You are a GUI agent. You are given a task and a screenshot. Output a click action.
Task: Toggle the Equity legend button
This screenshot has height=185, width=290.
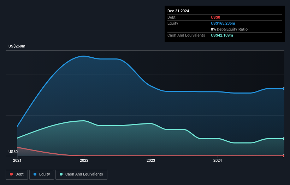(42, 174)
